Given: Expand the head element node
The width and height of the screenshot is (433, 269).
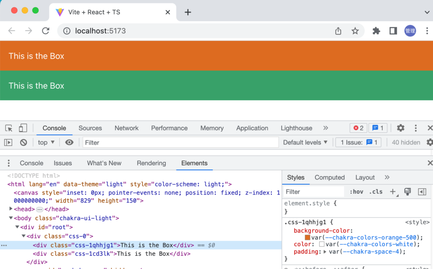Looking at the screenshot, I should coord(11,209).
